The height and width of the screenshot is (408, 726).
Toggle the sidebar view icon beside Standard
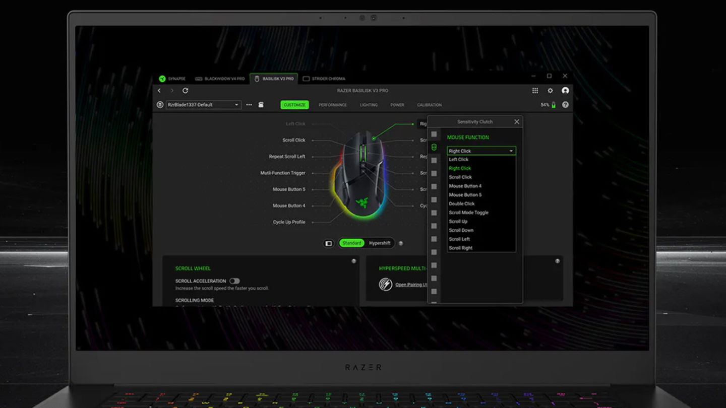coord(329,243)
